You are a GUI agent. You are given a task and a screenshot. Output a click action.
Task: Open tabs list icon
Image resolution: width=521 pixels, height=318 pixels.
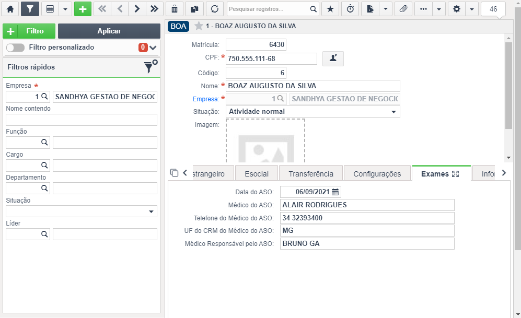pos(174,173)
